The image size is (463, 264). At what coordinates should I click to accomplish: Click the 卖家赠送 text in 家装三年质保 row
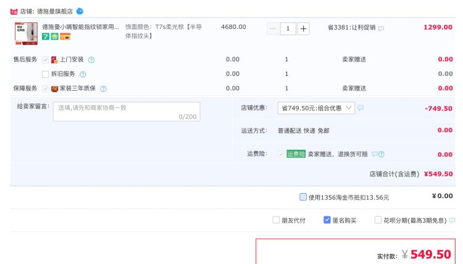[354, 88]
